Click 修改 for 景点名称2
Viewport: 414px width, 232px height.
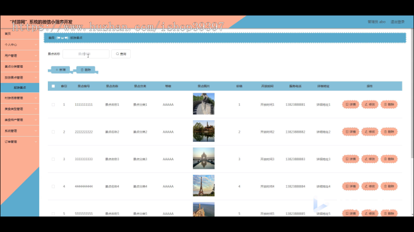[x=370, y=132]
